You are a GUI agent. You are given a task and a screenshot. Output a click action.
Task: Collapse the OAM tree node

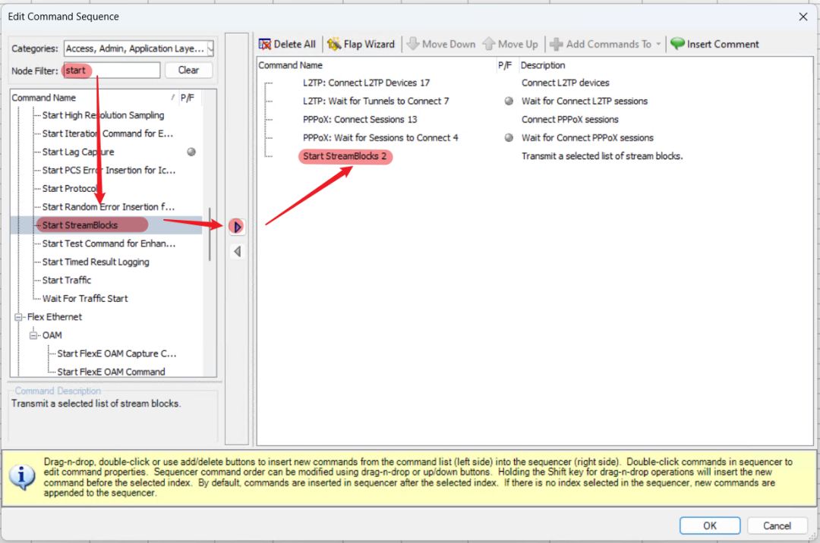pos(33,335)
